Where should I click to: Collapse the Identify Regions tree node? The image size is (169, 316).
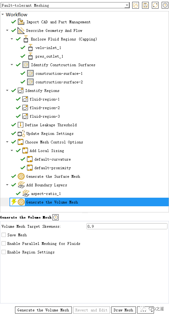[7, 90]
